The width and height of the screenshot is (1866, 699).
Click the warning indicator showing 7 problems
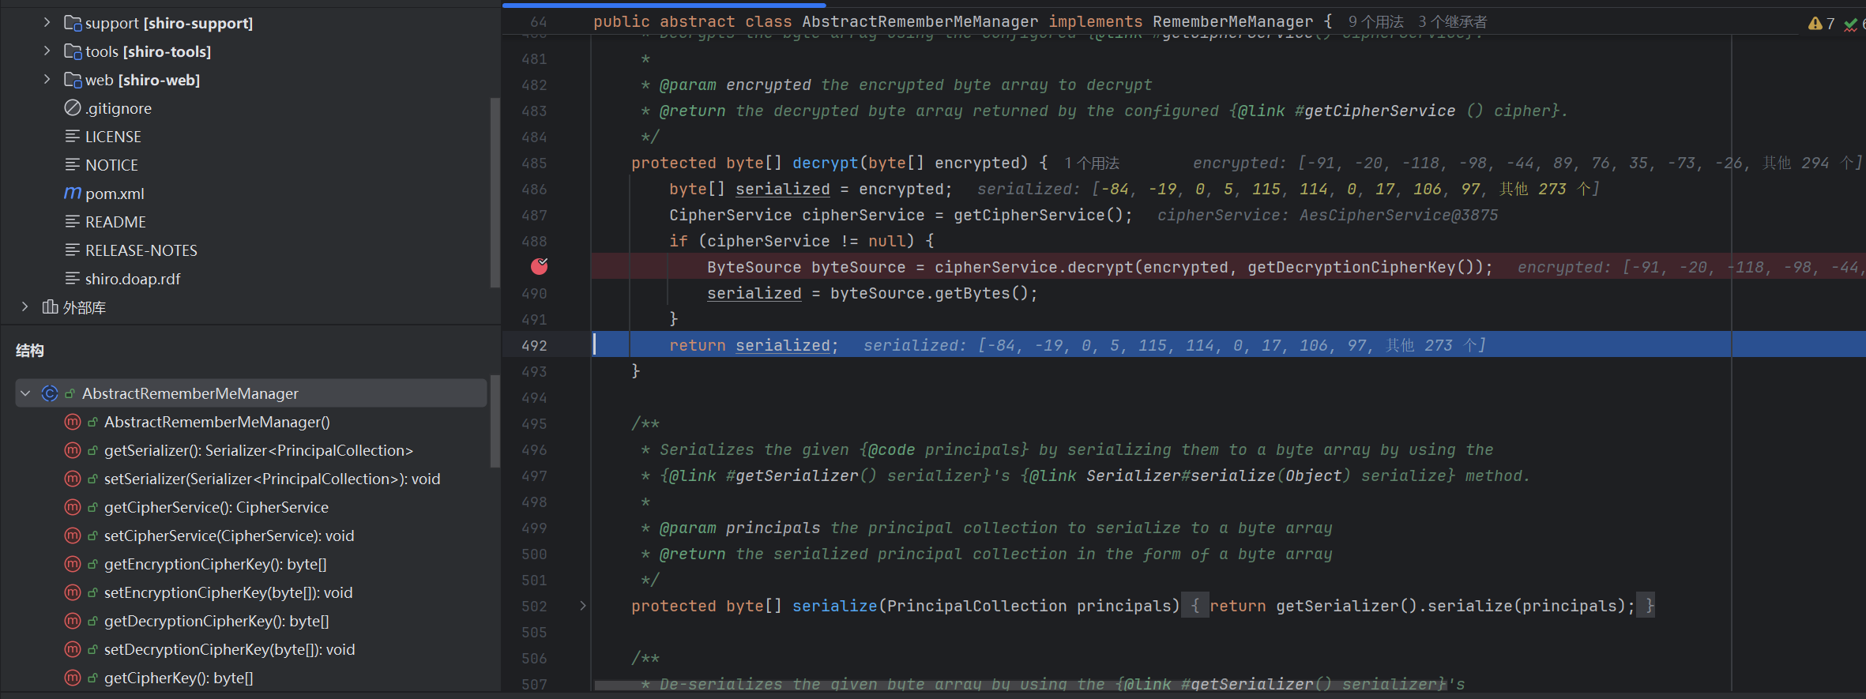click(1821, 24)
